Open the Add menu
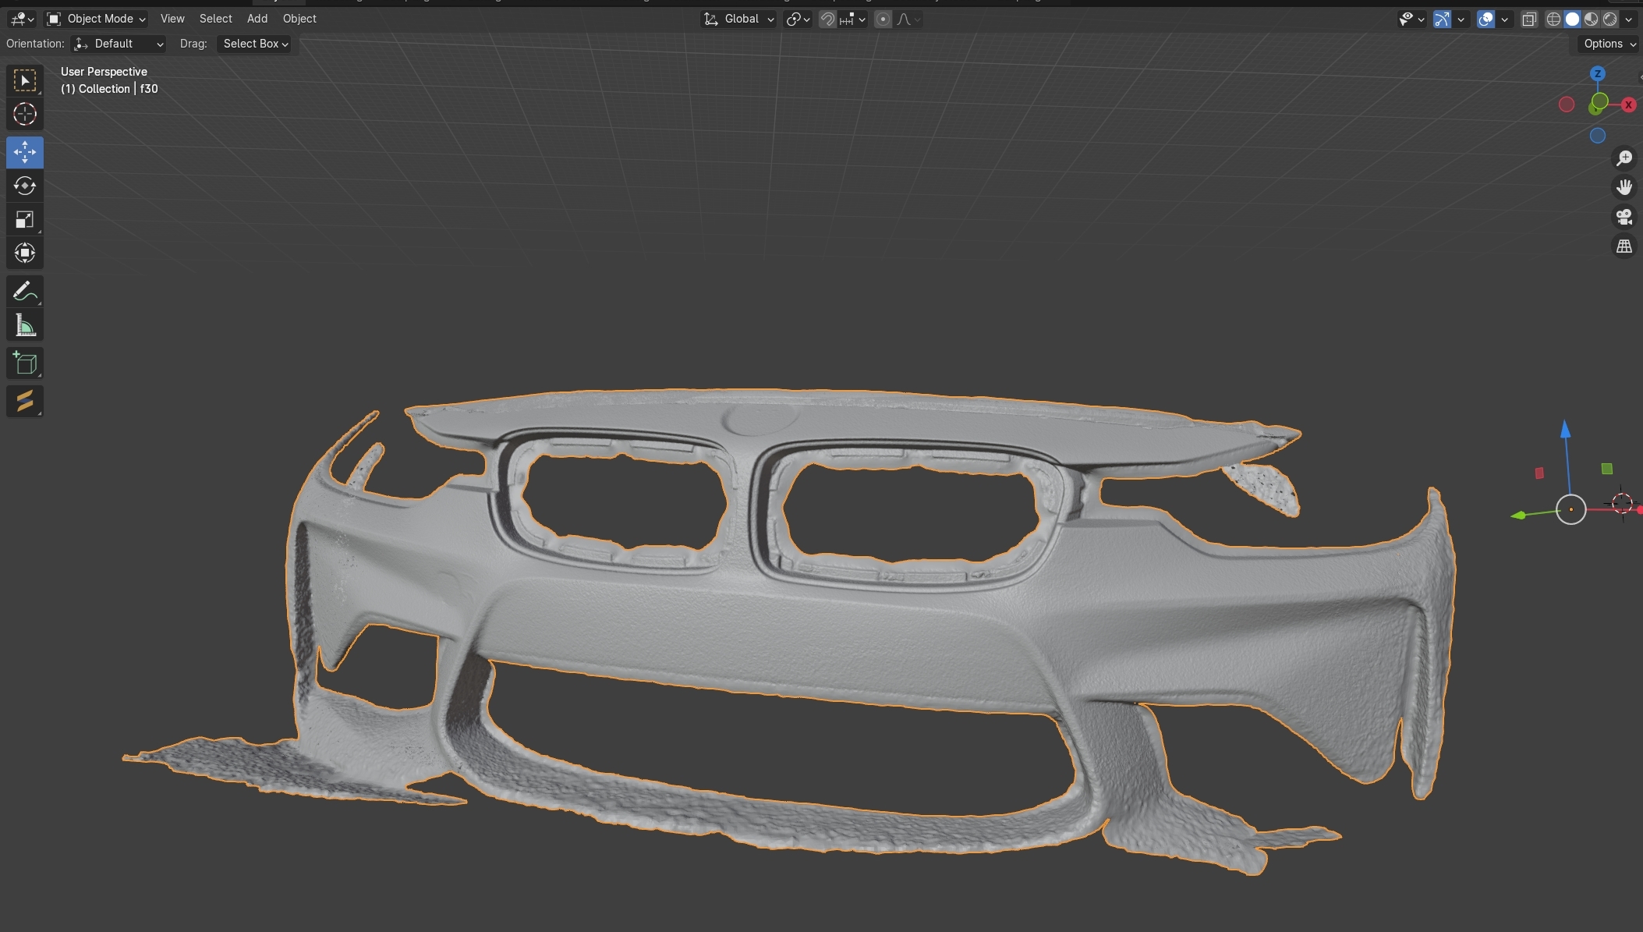Screen dimensions: 1643x932 257,19
